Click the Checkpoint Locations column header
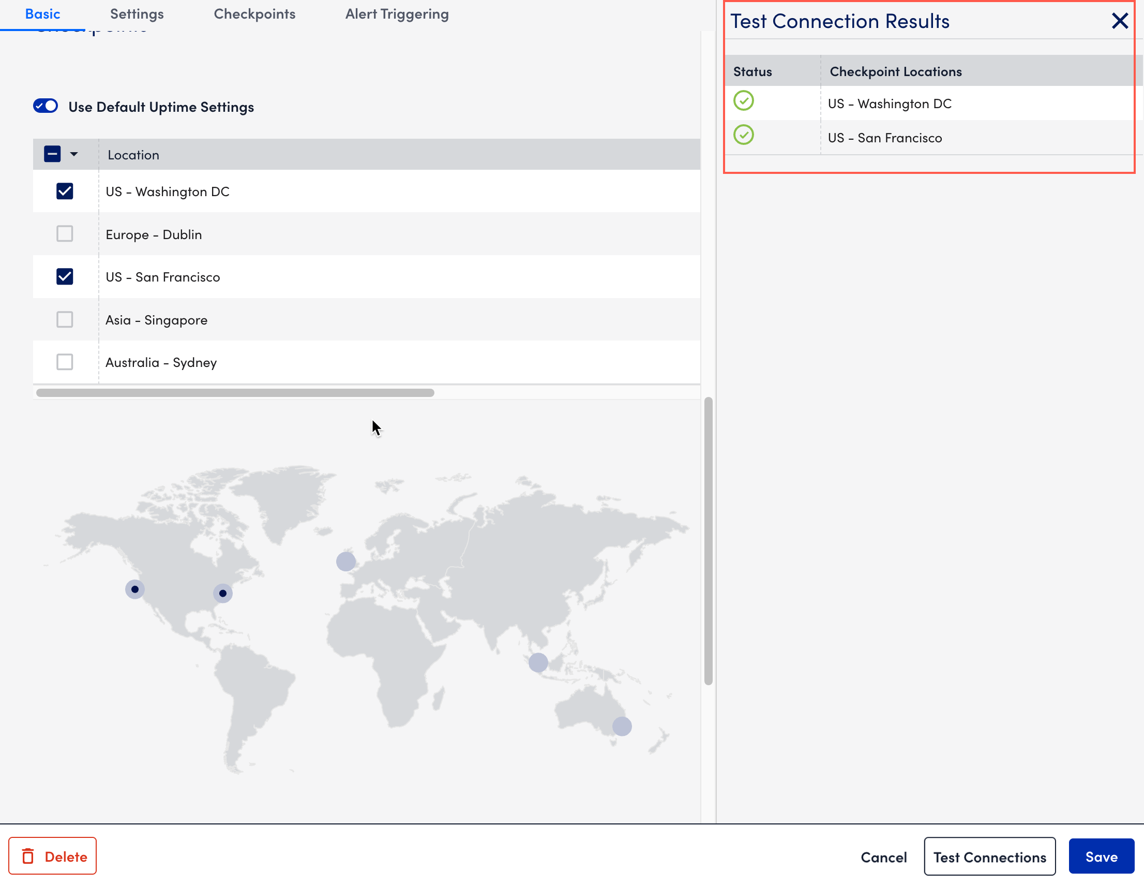The image size is (1144, 885). tap(896, 71)
